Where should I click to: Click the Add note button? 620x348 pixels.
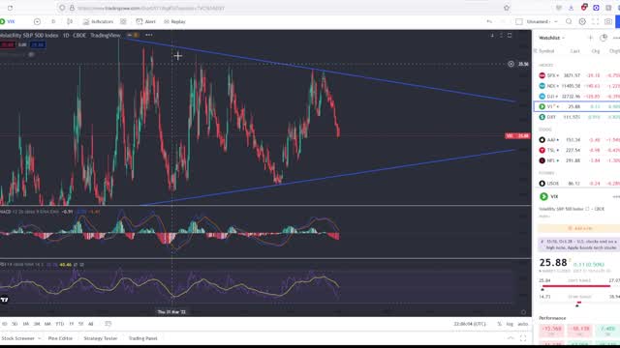(x=579, y=228)
